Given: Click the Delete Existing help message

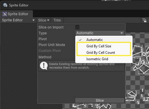Looking at the screenshot, I should click(82, 66).
